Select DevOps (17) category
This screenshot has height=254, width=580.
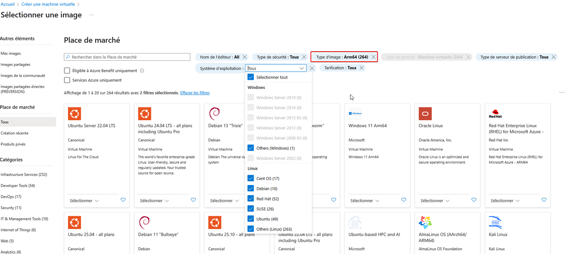pos(11,197)
